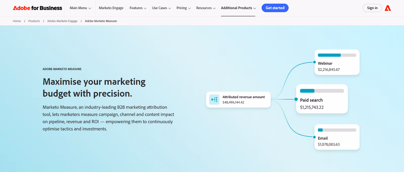Click the ADOBE MARKETO MEASURE eyebrow text

pos(62,69)
